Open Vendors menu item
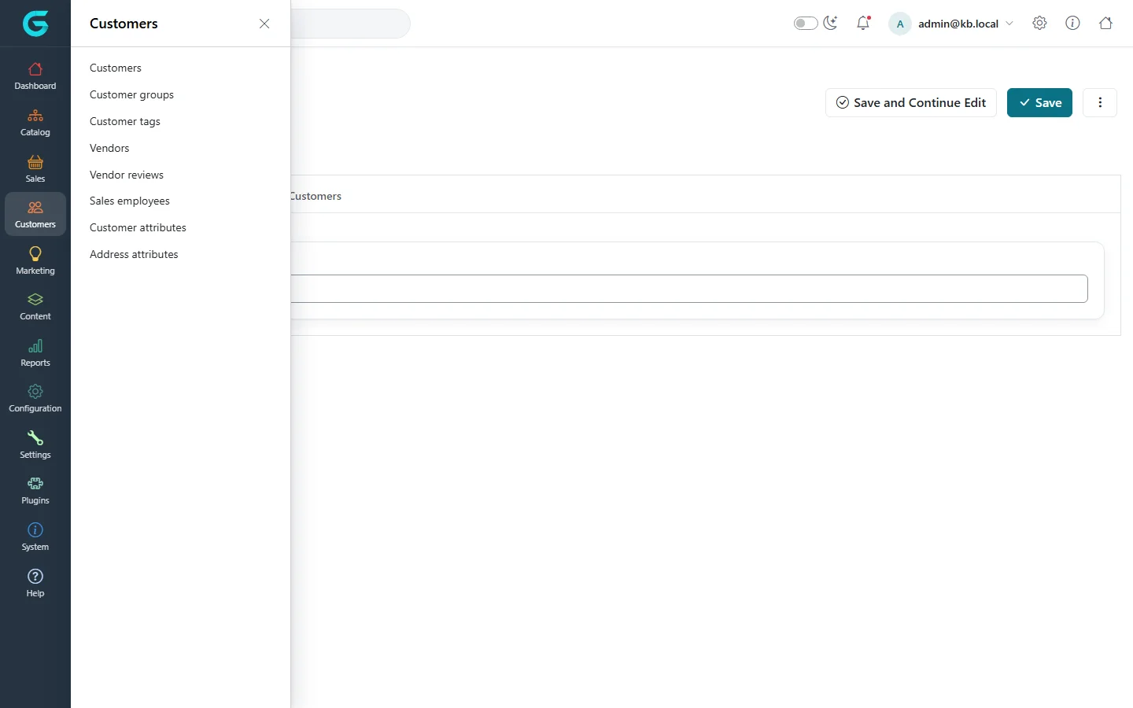 [x=109, y=148]
